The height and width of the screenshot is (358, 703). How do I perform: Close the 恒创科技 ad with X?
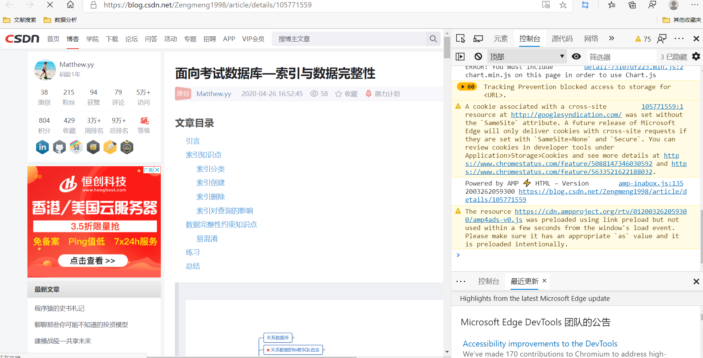point(157,170)
